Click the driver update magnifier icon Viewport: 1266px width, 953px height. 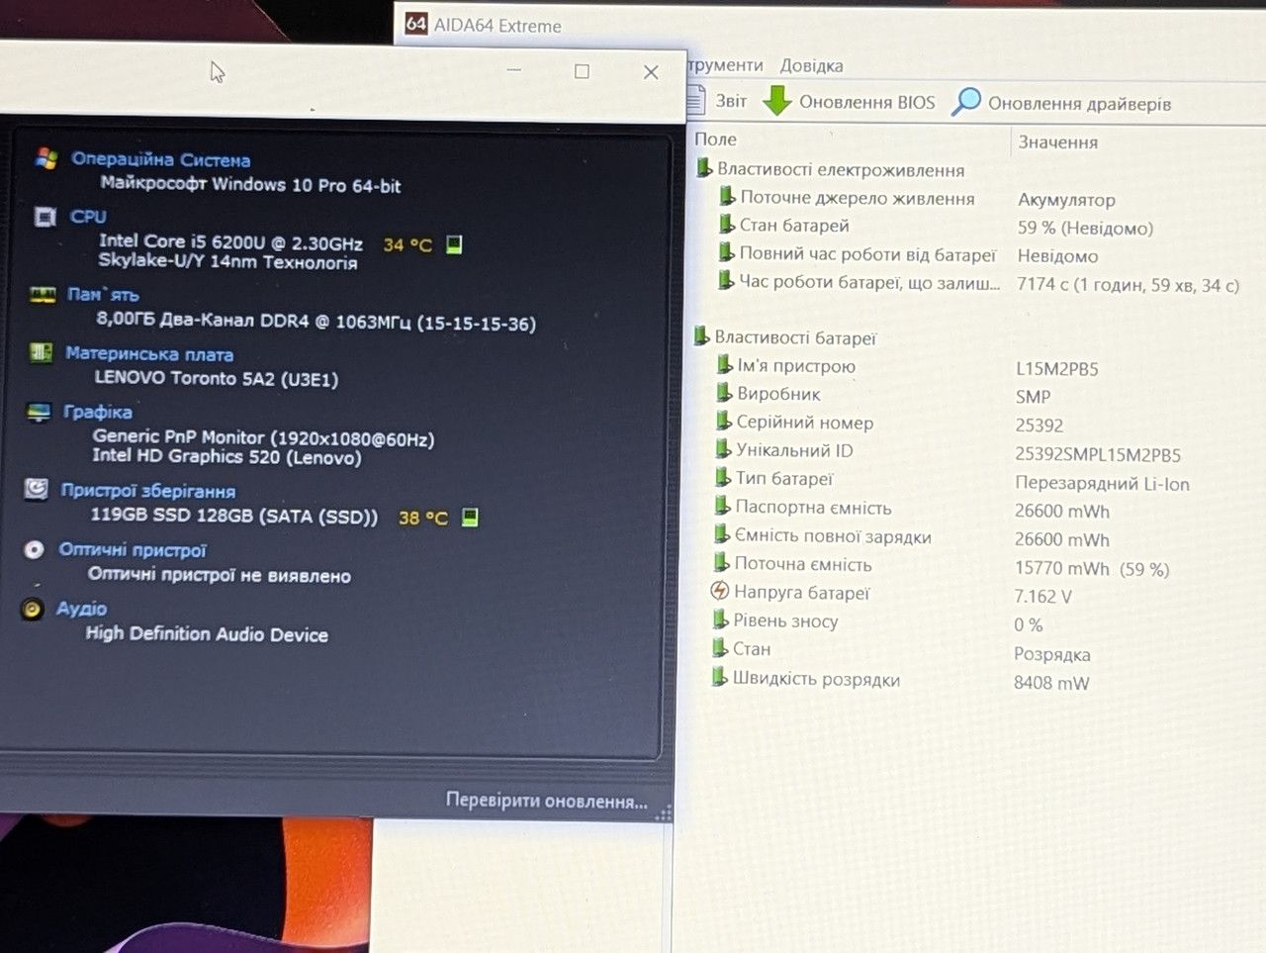pyautogui.click(x=965, y=101)
